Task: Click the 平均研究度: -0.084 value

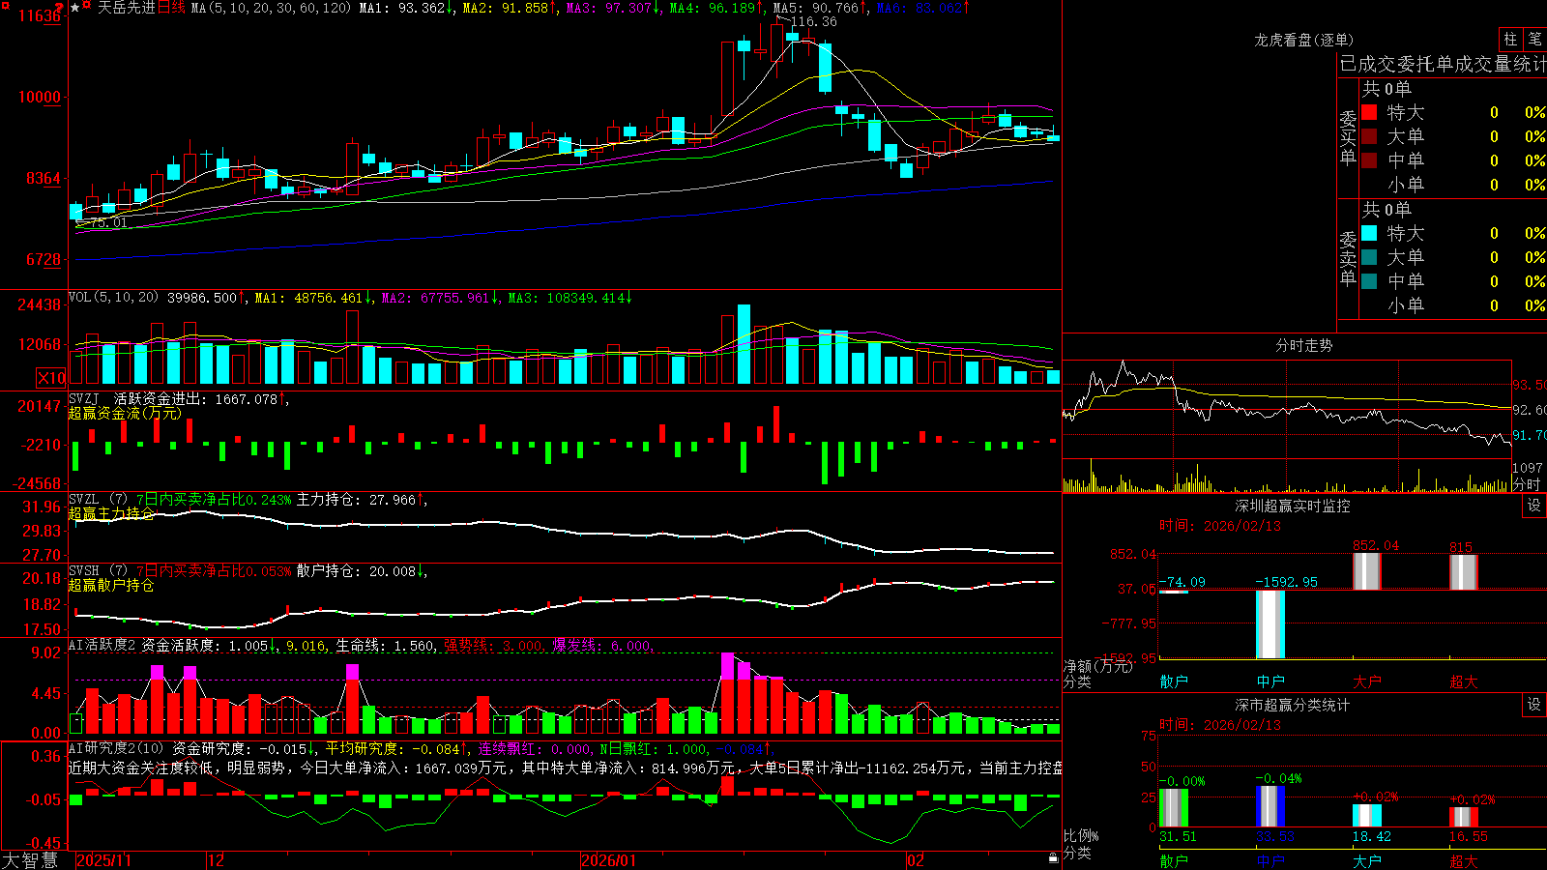Action: pos(393,748)
